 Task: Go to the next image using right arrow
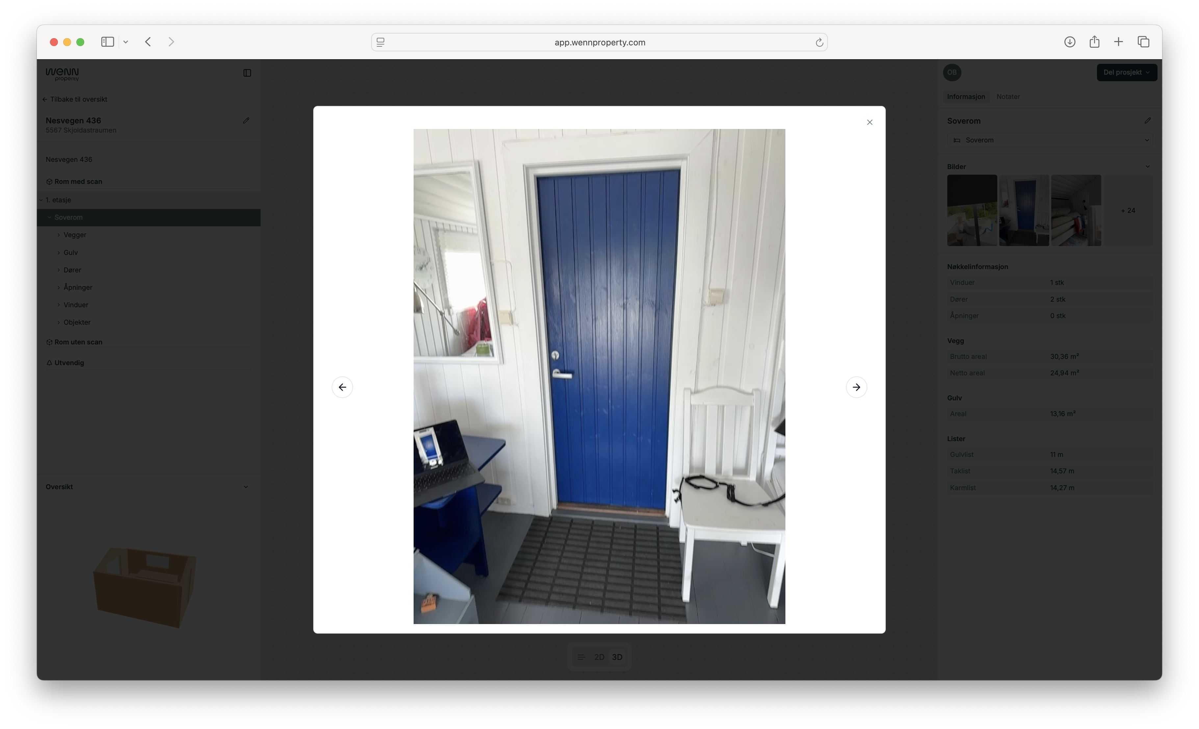(x=856, y=388)
